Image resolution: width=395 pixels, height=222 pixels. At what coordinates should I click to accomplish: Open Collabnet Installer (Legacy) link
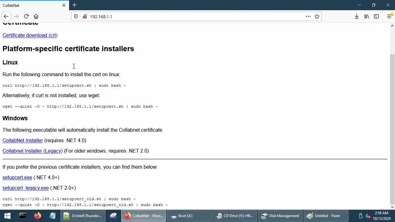[32, 151]
